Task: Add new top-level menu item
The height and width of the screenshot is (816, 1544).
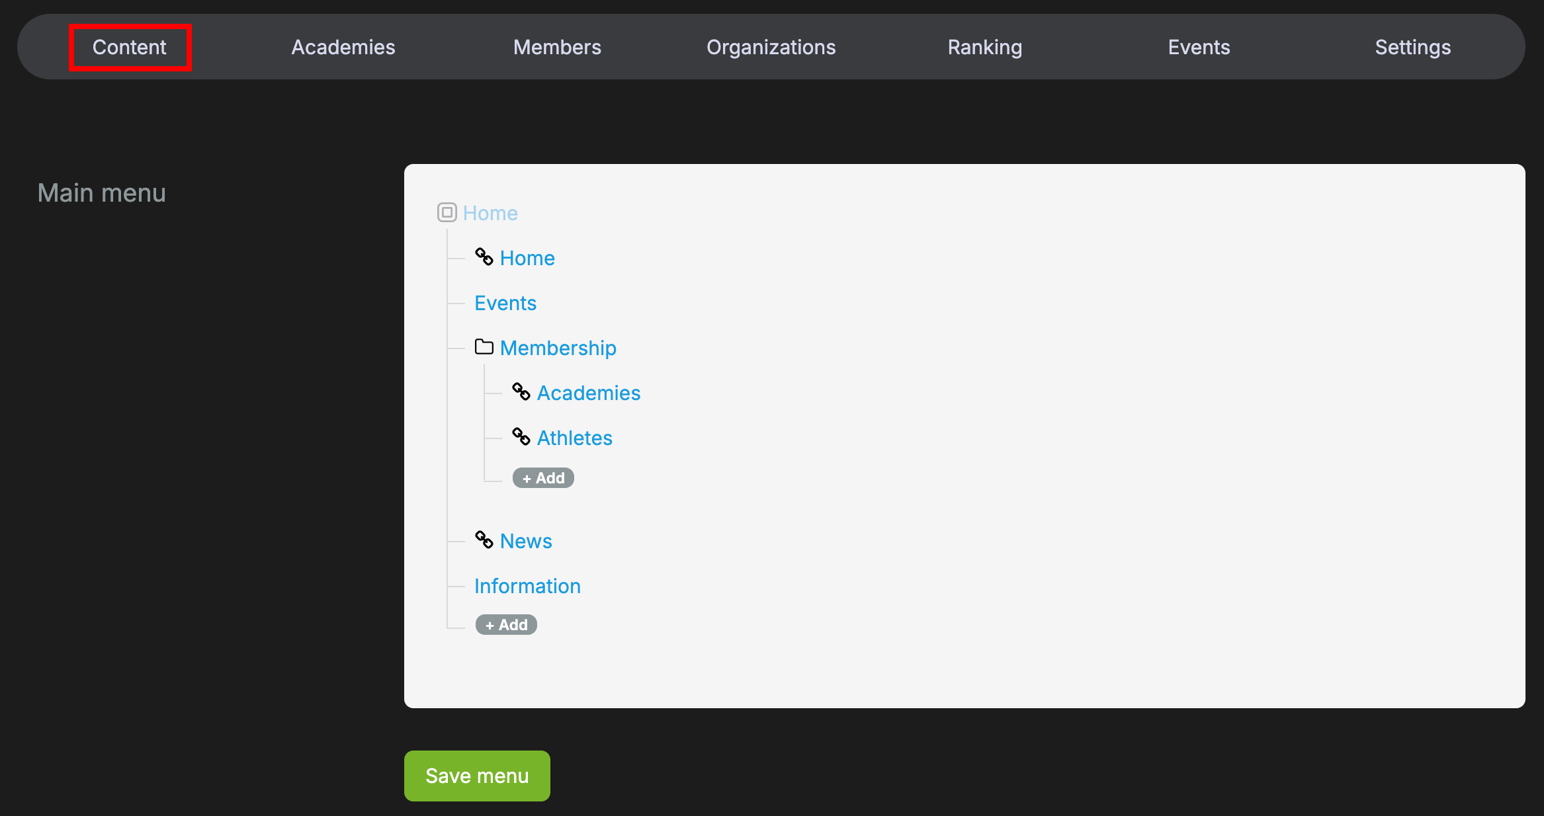Action: click(506, 625)
